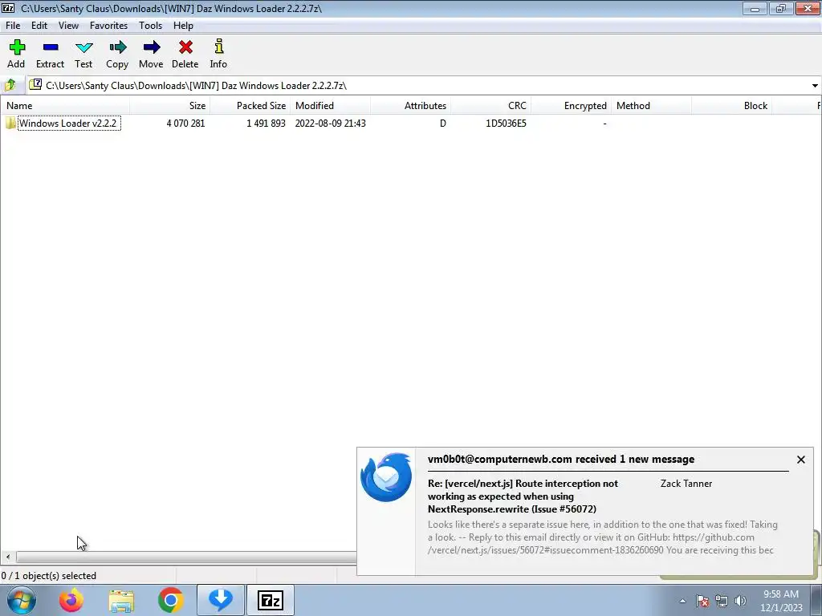Image resolution: width=822 pixels, height=616 pixels.
Task: Choose the Move toolbar icon
Action: [x=151, y=47]
